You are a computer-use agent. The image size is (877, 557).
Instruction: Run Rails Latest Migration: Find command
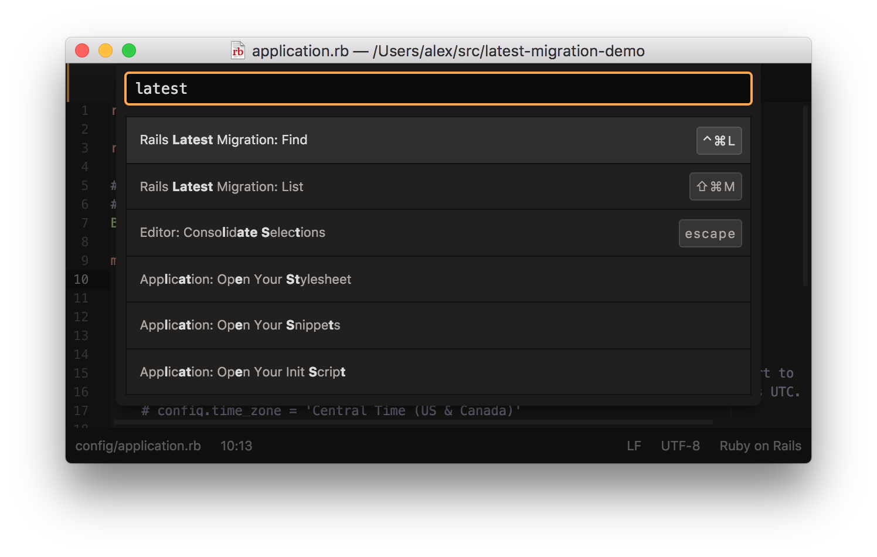point(438,140)
